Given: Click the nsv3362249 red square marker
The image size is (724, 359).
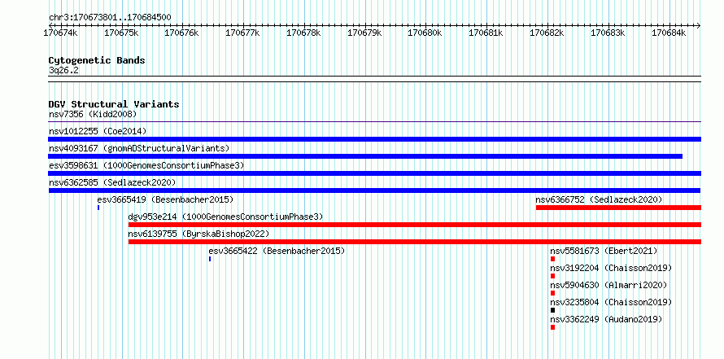Looking at the screenshot, I should tap(552, 327).
